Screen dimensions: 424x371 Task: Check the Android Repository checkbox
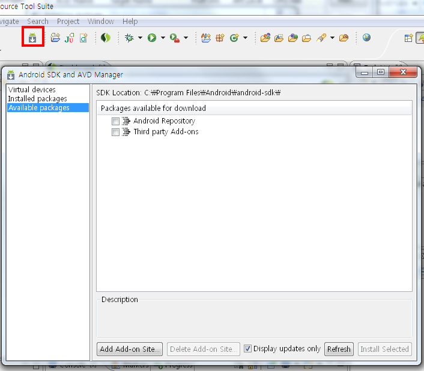(x=115, y=121)
